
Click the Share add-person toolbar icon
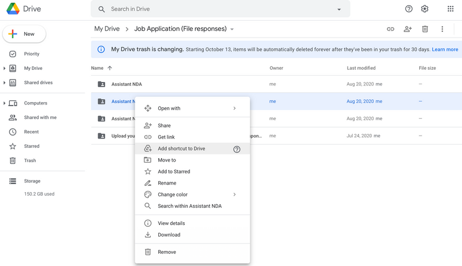coord(408,29)
